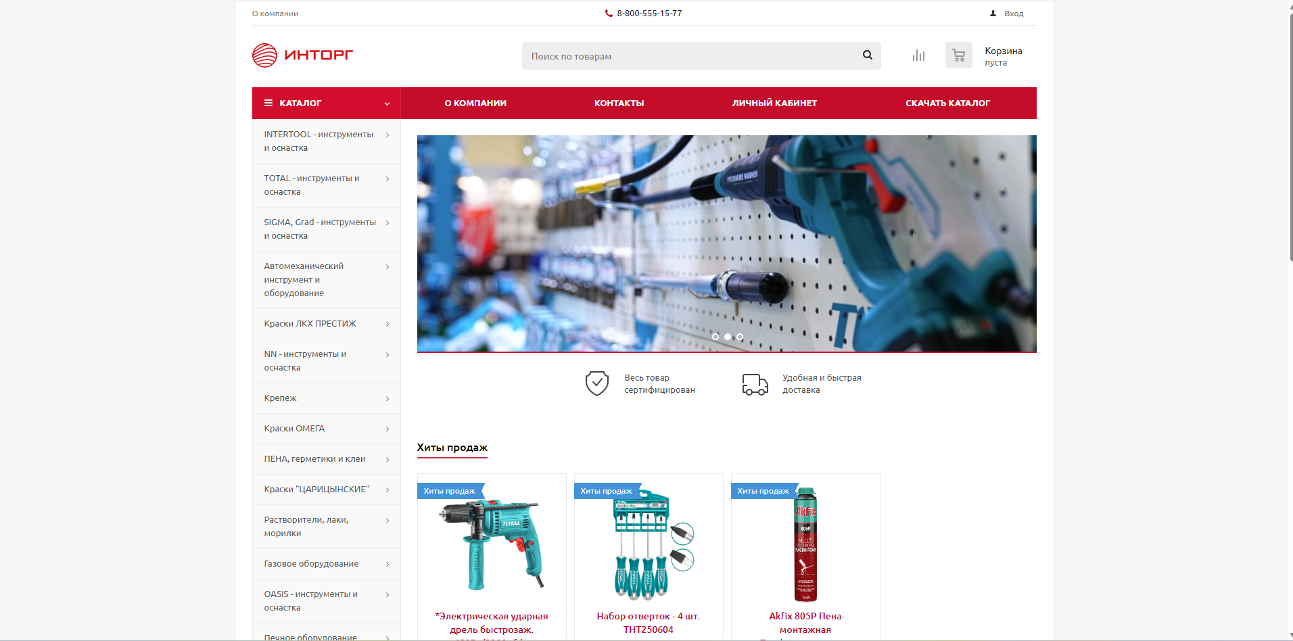Open Краски ЛКХ ПРЕСТИЖ category
This screenshot has width=1293, height=641.
click(310, 324)
